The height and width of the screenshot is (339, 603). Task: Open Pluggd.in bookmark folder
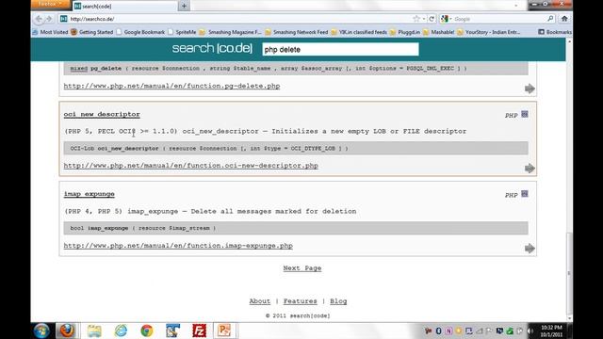coord(405,32)
